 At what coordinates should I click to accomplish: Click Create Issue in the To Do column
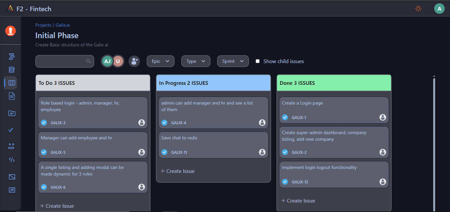[57, 206]
